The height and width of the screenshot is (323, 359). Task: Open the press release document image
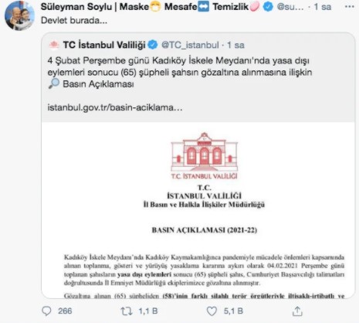click(198, 210)
